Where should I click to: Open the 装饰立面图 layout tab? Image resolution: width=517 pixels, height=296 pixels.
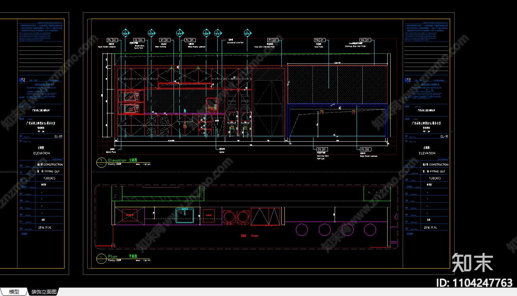(x=44, y=292)
